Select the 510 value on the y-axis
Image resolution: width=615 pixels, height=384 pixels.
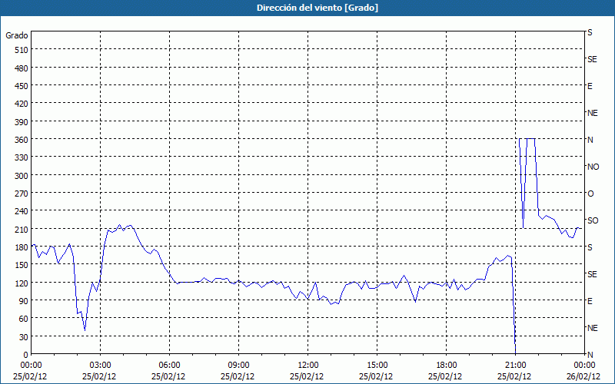(x=22, y=50)
